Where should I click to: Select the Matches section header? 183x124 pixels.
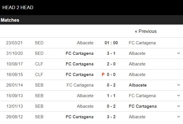[x=10, y=20]
